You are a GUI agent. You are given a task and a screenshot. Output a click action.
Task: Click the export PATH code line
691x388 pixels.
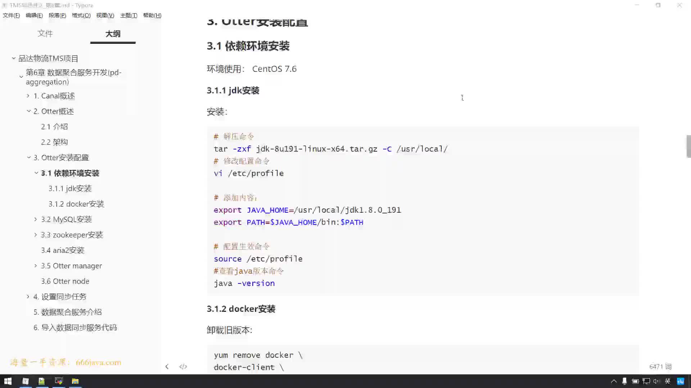tap(288, 222)
